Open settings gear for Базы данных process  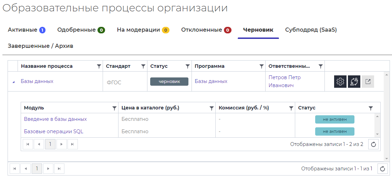[x=340, y=82]
